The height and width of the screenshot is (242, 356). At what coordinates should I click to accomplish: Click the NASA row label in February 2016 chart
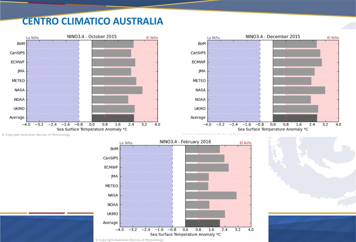[113, 195]
